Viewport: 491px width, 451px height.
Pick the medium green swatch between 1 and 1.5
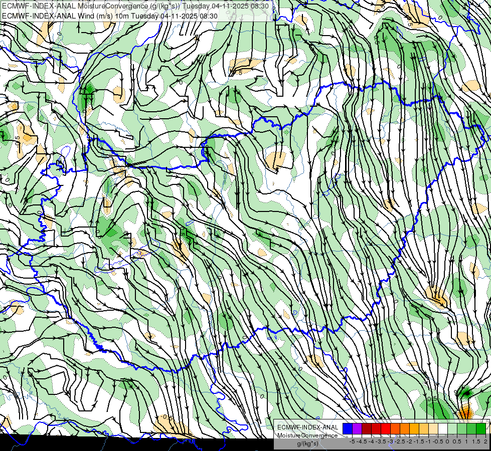pyautogui.click(x=471, y=429)
